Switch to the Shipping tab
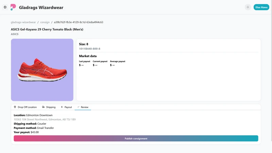Viewport: 272px width, 153px height. tap(49, 107)
